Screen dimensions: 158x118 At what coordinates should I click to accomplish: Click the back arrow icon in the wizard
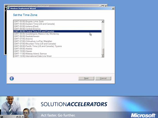(12, 78)
